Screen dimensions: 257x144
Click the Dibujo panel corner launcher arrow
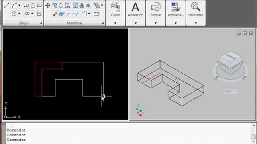[41, 23]
